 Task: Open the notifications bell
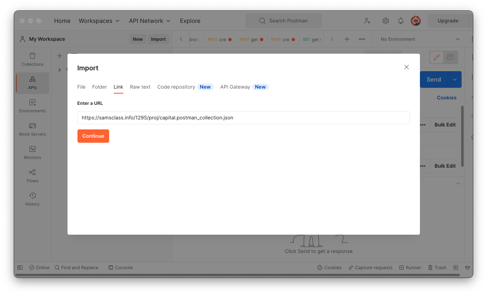tap(401, 21)
